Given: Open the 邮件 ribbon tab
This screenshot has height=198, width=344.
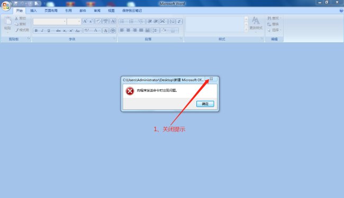Looking at the screenshot, I should 83,11.
